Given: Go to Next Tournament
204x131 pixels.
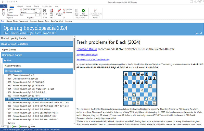Looking at the screenshot, I should (83, 12).
